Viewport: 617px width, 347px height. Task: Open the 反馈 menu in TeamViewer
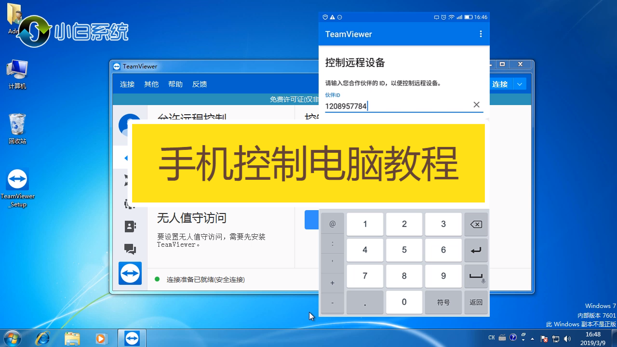coord(200,84)
